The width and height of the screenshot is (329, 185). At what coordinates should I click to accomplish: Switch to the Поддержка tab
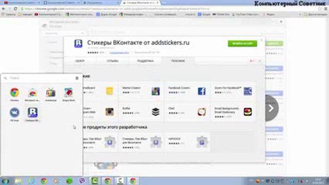[145, 61]
